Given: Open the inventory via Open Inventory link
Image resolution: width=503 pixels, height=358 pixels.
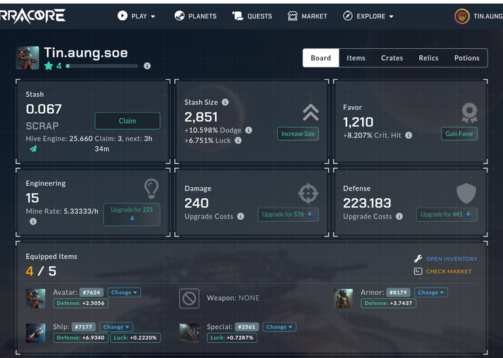Looking at the screenshot, I should (452, 259).
